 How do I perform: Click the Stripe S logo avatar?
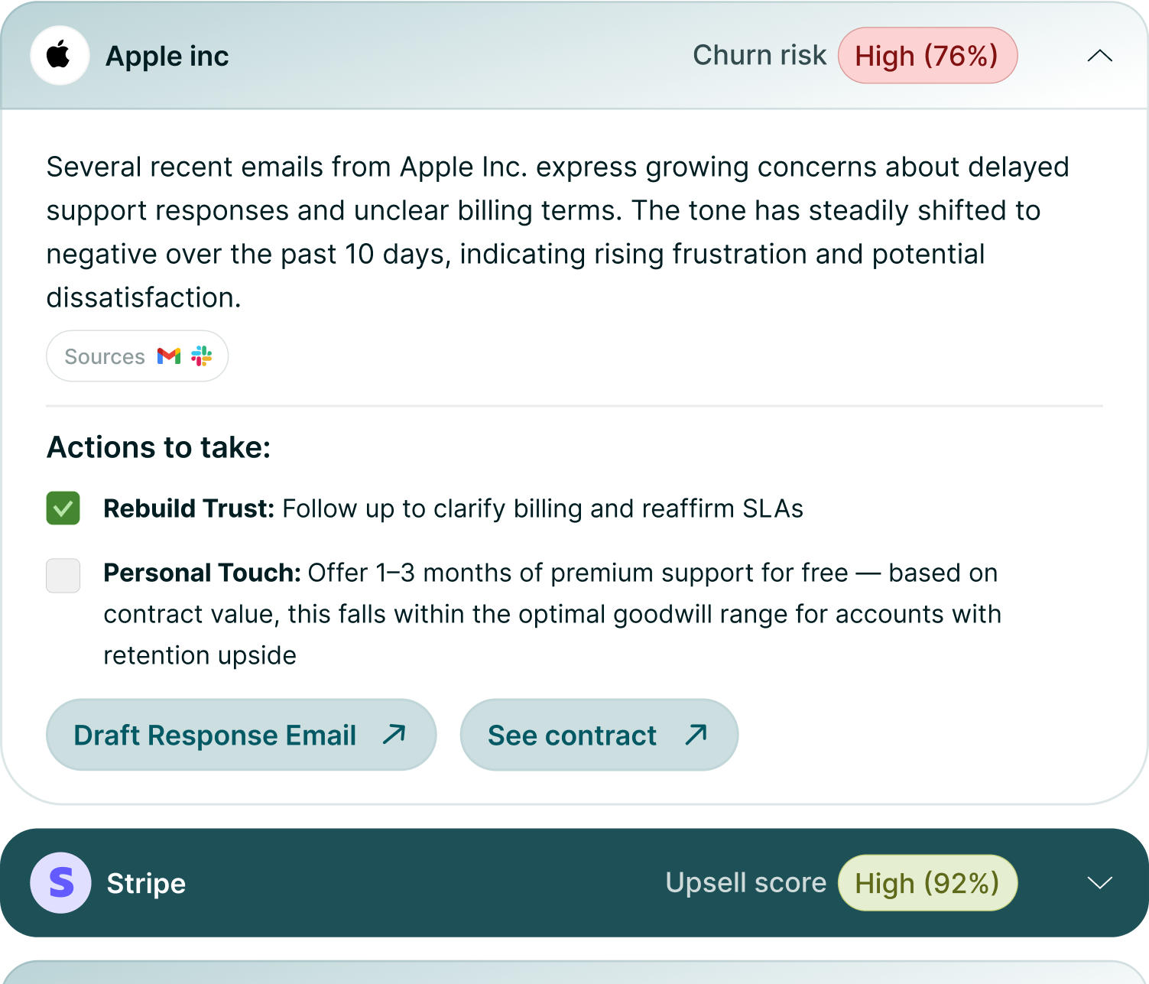pos(60,883)
